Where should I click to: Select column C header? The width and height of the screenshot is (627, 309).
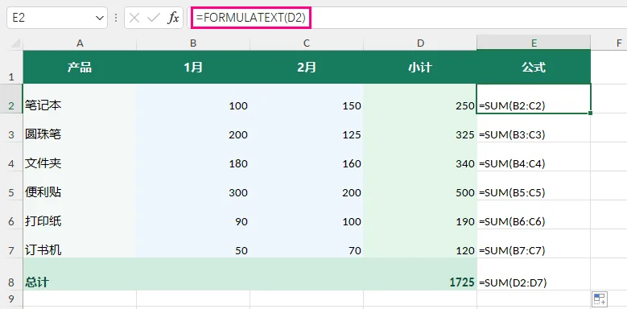tap(307, 43)
